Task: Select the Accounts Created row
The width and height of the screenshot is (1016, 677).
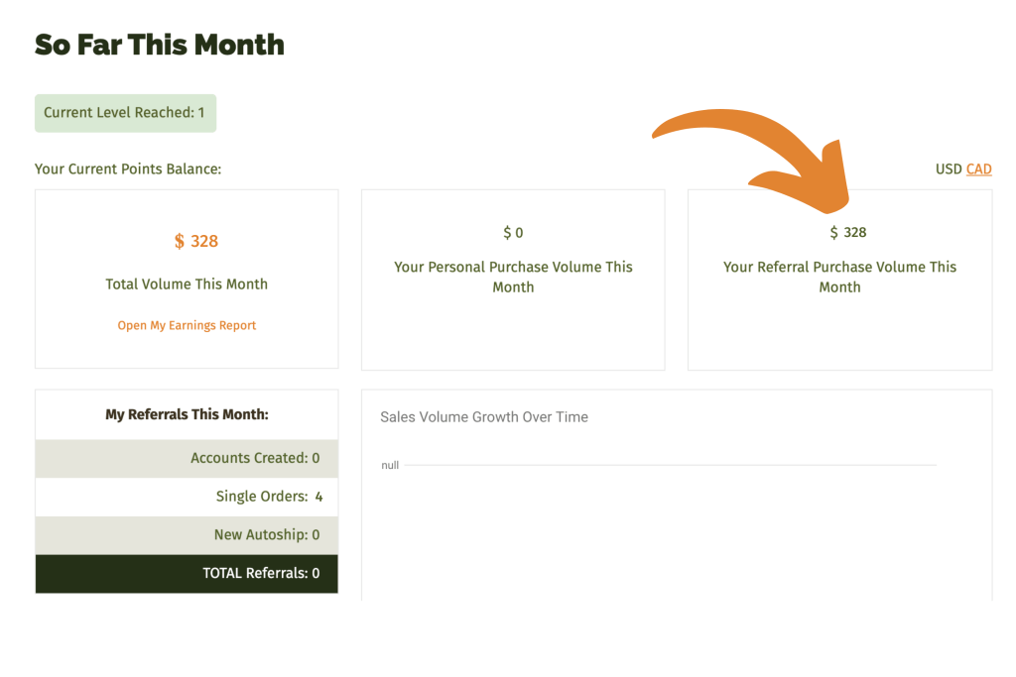Action: coord(187,458)
